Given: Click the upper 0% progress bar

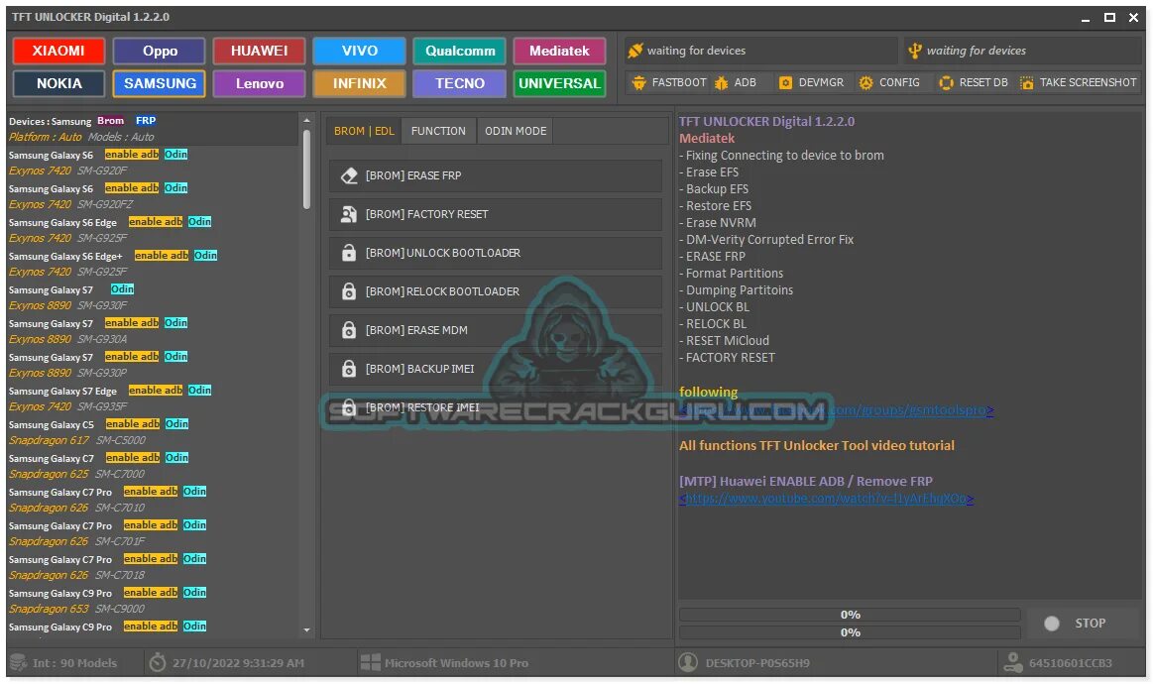Looking at the screenshot, I should 850,615.
